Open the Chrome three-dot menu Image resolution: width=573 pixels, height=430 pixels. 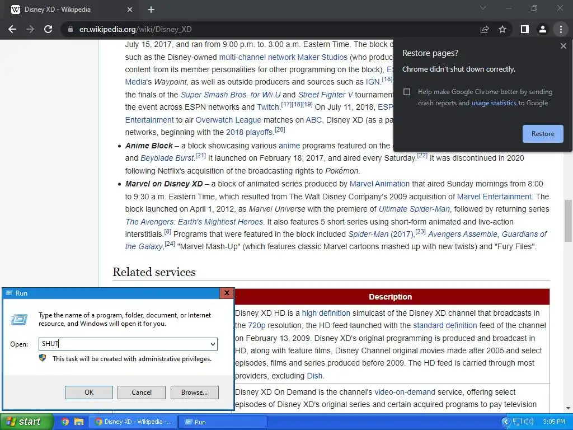point(561,29)
